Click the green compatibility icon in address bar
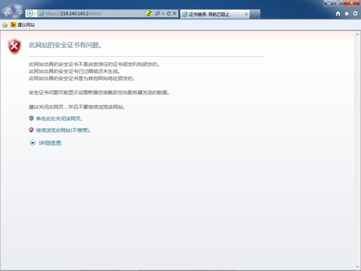 coord(149,13)
